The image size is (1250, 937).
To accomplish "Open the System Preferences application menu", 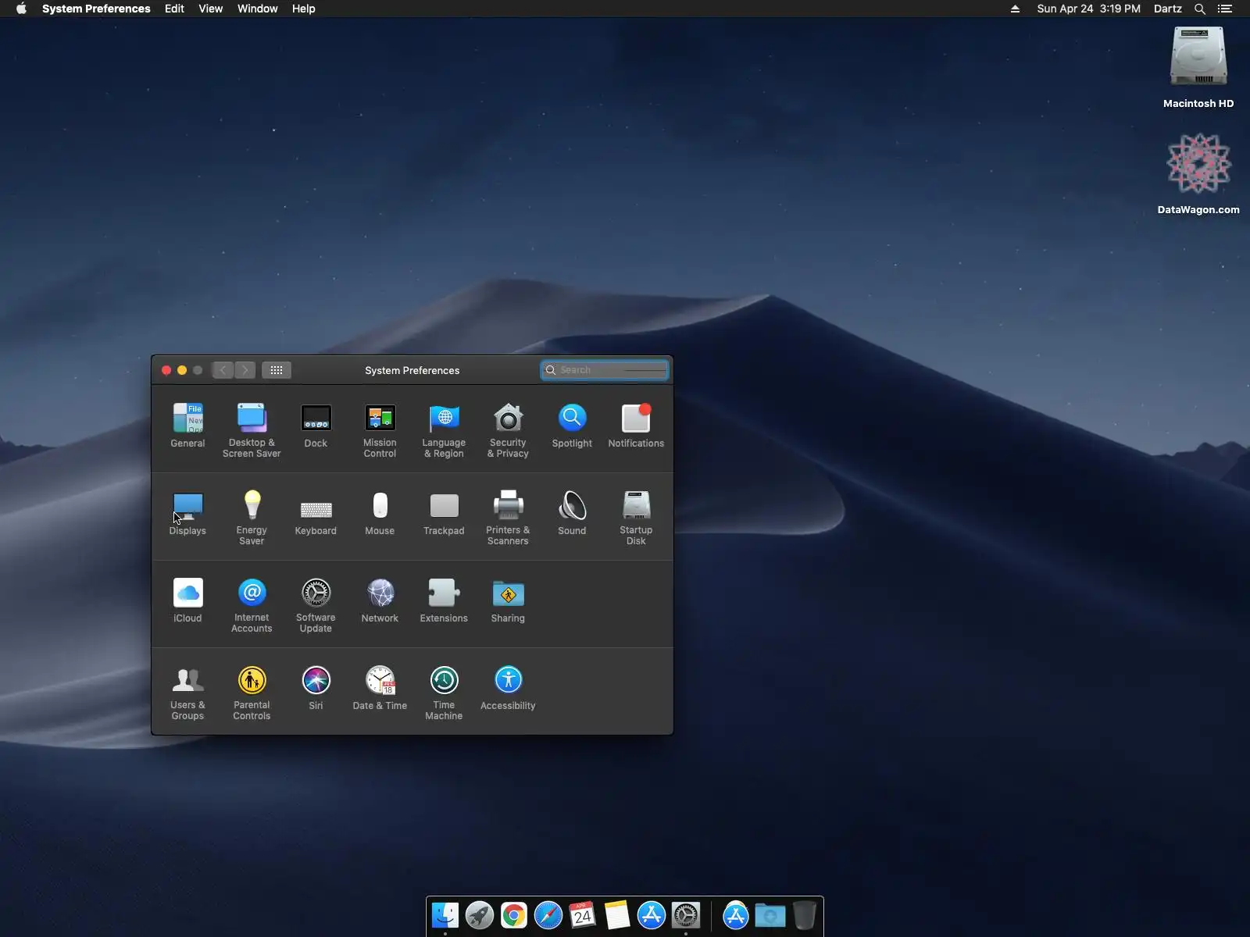I will pyautogui.click(x=96, y=9).
